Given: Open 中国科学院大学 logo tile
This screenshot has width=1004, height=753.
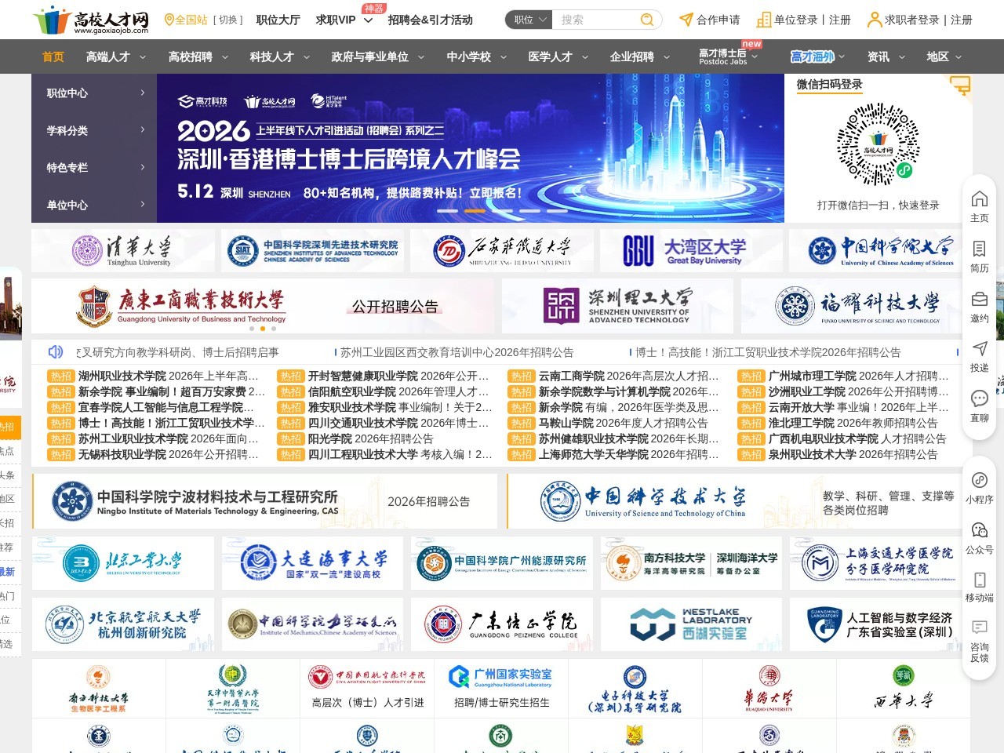Looking at the screenshot, I should (x=881, y=251).
